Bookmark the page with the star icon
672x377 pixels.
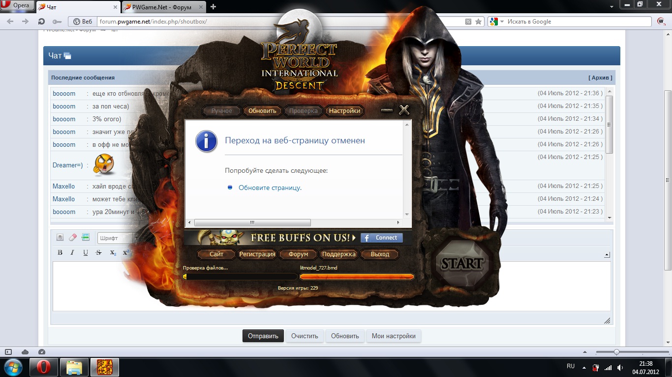pyautogui.click(x=478, y=22)
